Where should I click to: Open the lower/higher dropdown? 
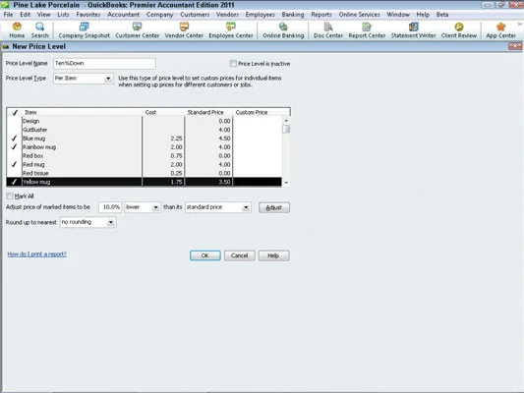pyautogui.click(x=155, y=207)
